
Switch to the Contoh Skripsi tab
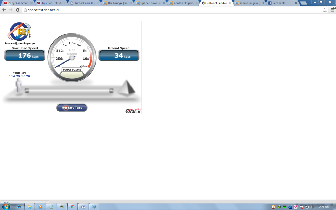183,3
